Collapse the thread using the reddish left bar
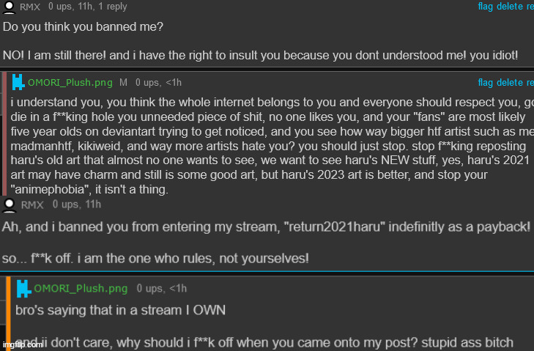 coord(4,133)
